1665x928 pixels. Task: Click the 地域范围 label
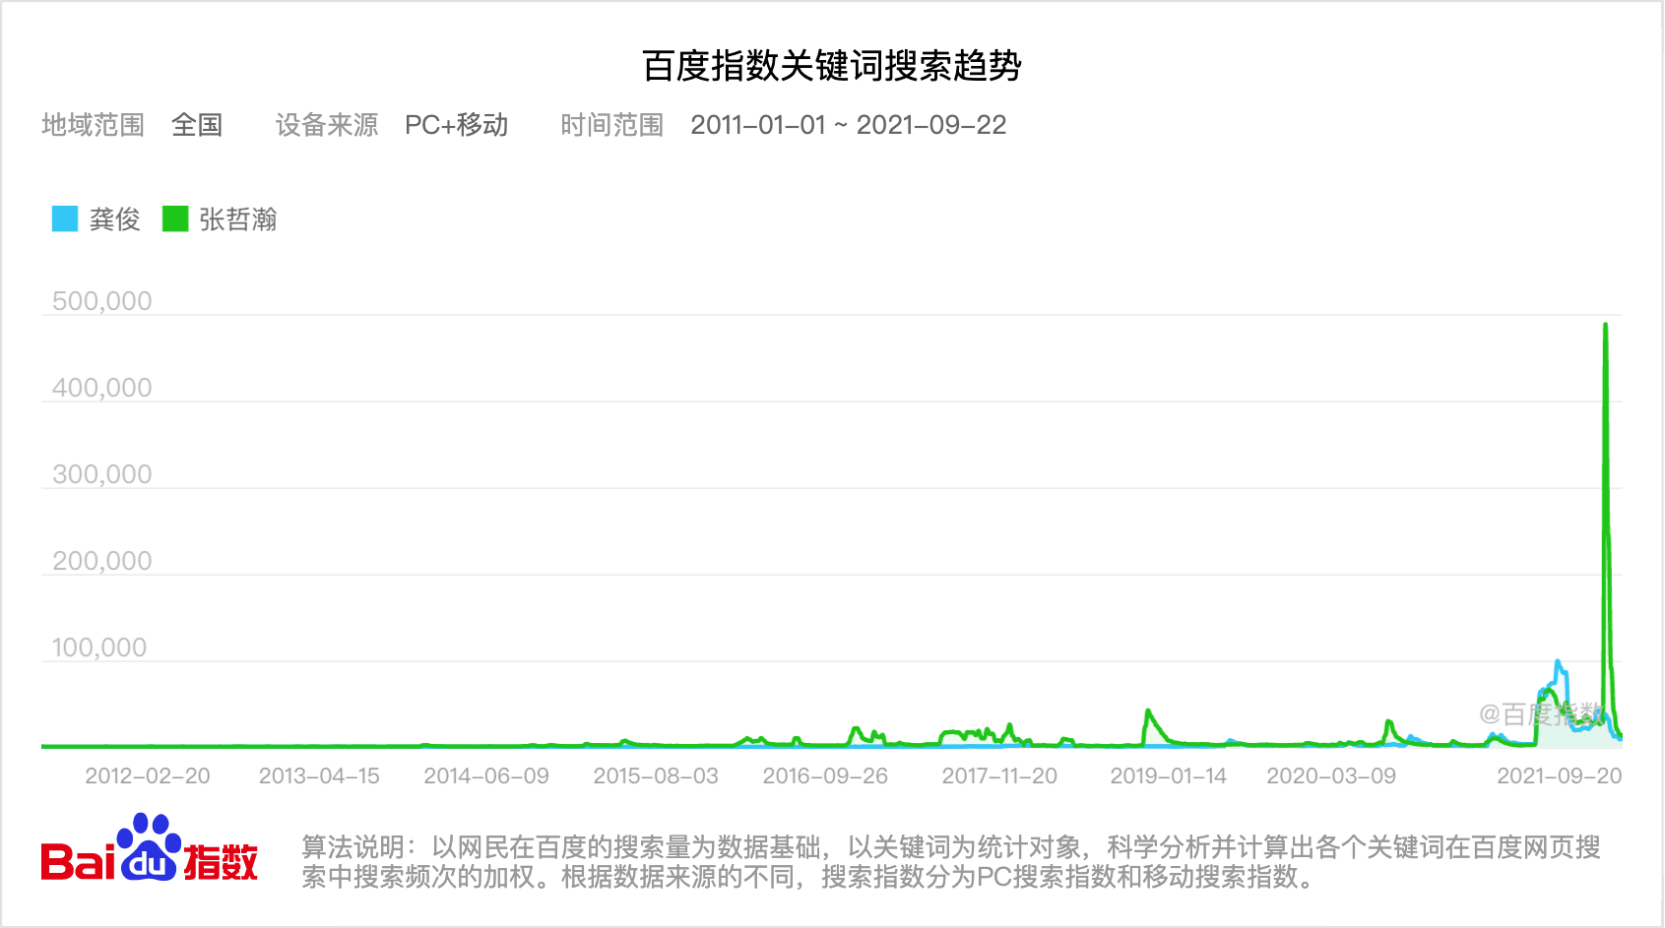click(94, 125)
